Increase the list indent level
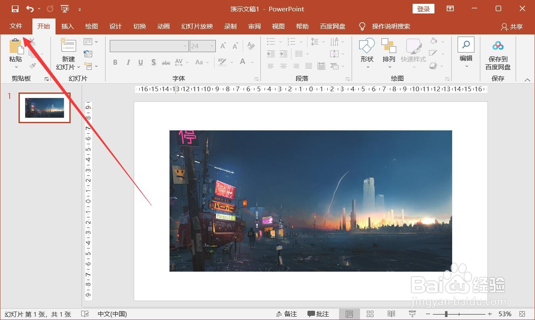 (x=283, y=54)
